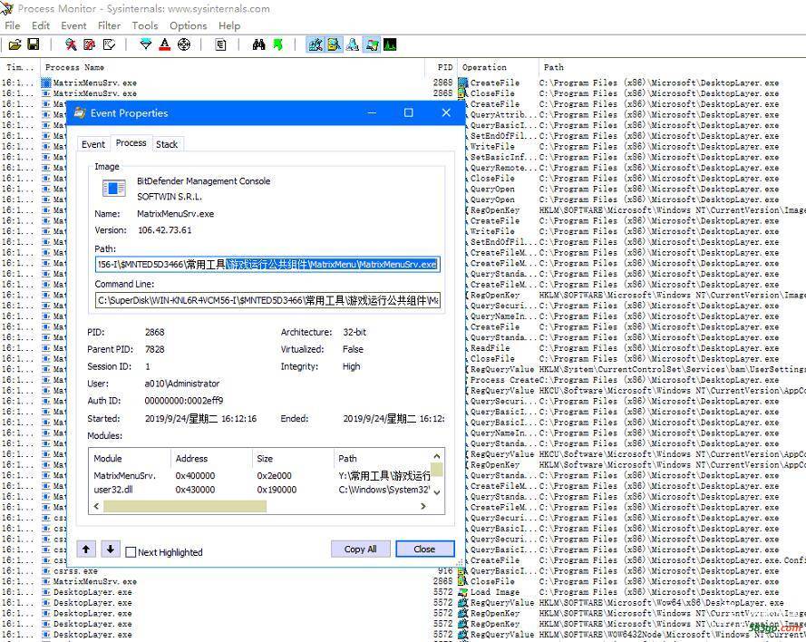Click the Path input field
Viewport: 806px width, 642px height.
click(x=267, y=264)
